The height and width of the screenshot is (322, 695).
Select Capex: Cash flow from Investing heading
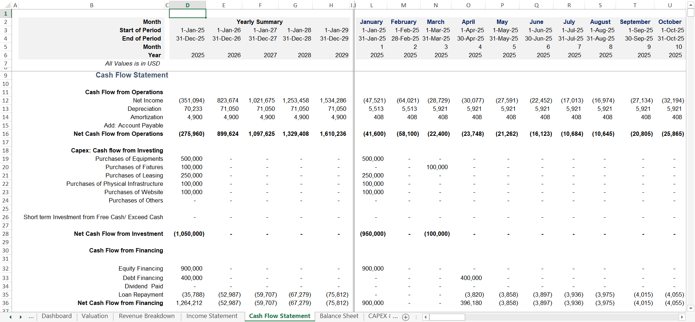click(117, 150)
